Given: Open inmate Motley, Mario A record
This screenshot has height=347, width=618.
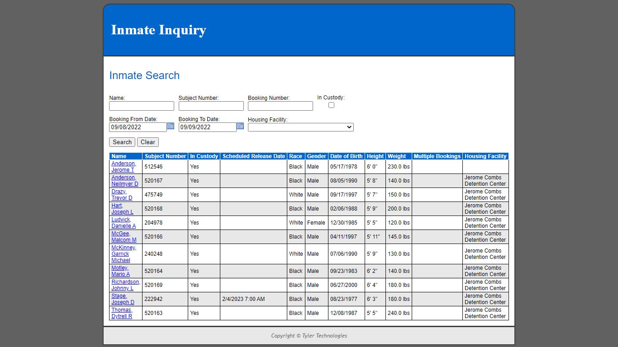Looking at the screenshot, I should 121,271.
